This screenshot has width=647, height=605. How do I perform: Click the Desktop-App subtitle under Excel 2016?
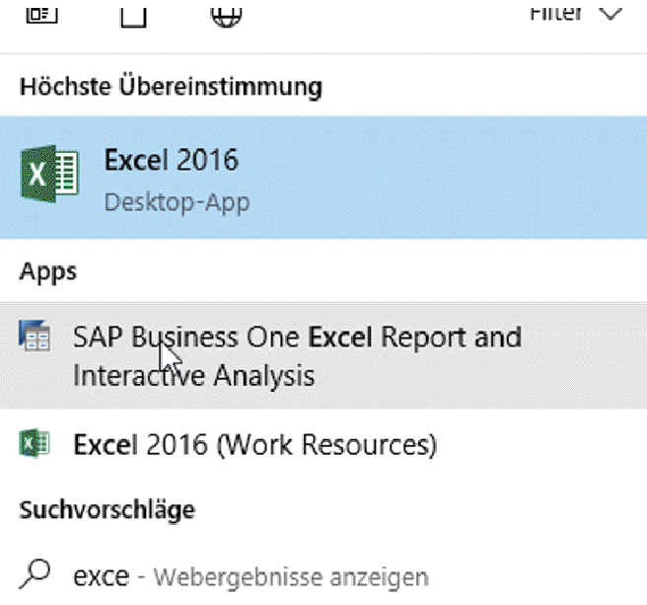pos(177,202)
